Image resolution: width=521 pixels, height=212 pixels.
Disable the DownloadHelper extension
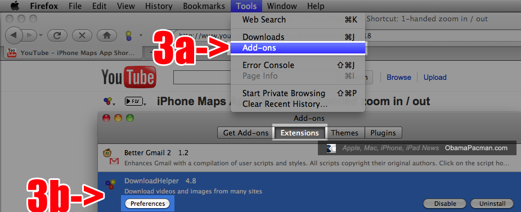click(x=445, y=204)
